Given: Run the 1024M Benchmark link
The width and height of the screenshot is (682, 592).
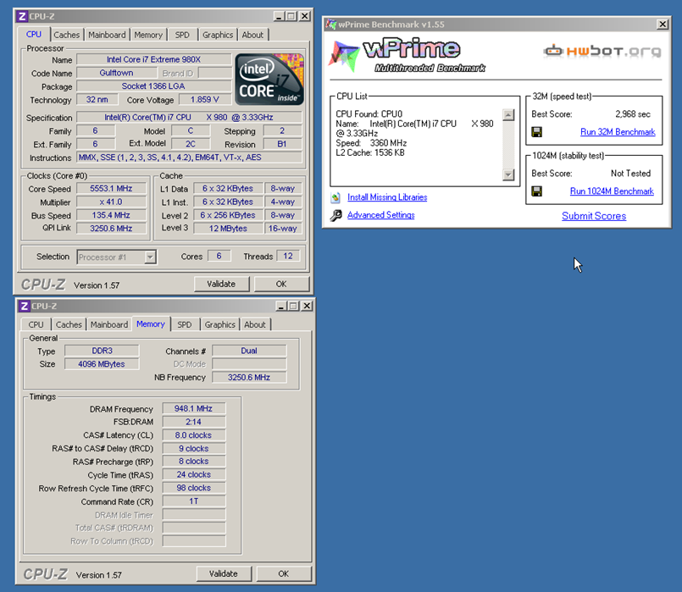Looking at the screenshot, I should 612,191.
